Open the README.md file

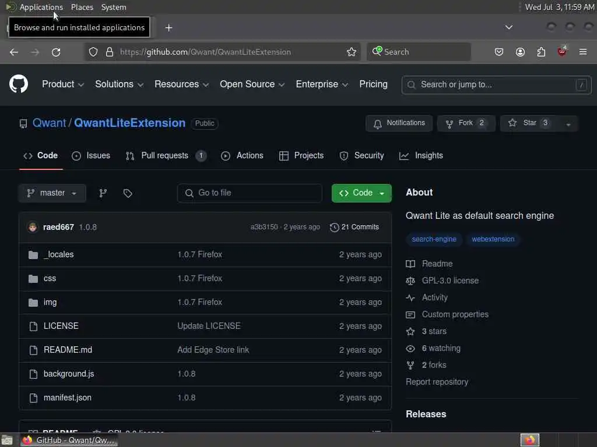(68, 350)
